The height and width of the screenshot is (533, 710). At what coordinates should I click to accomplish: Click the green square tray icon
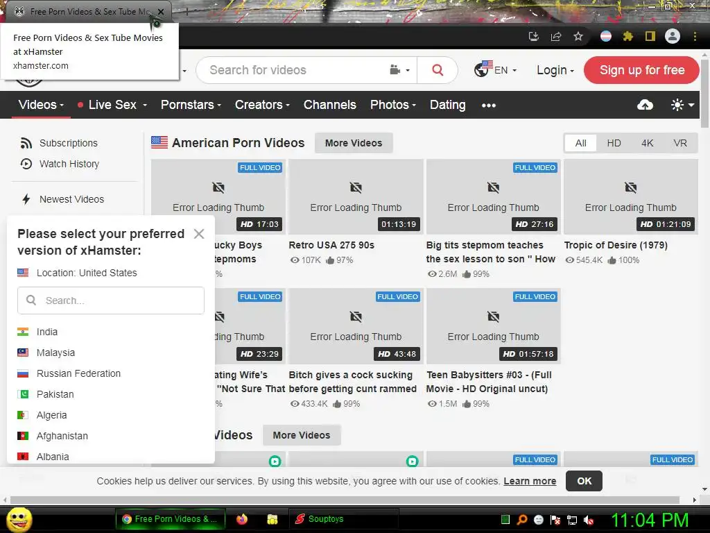[x=505, y=519]
